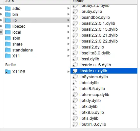The width and height of the screenshot is (140, 131).
Task: Click the libtcl.dylib document icon
Action: pyautogui.click(x=75, y=83)
